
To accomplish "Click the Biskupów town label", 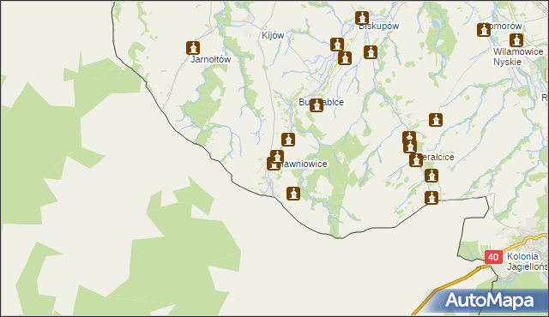I will (379, 27).
